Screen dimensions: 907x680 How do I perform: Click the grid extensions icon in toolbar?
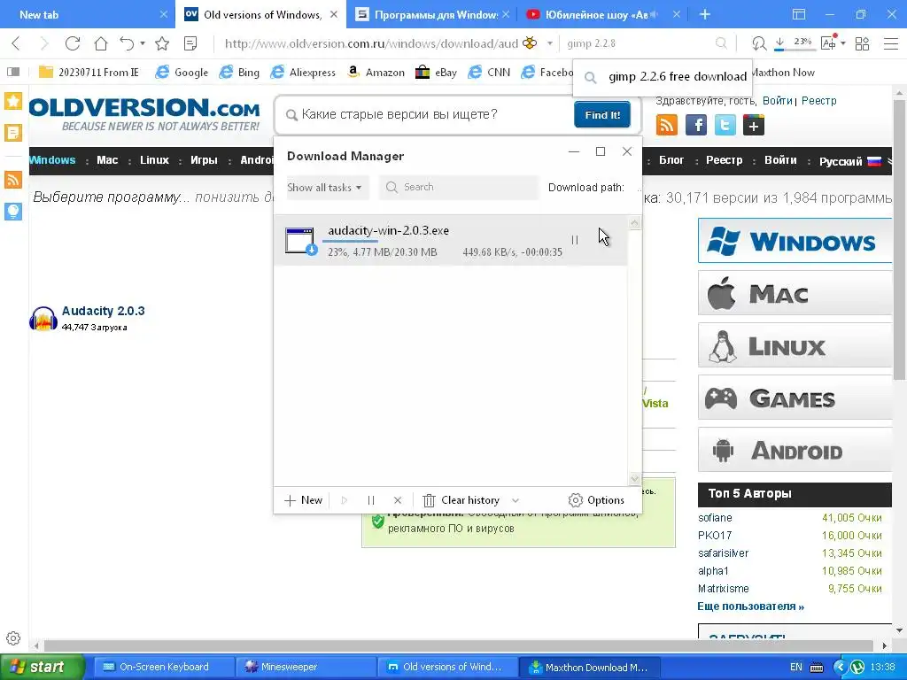click(862, 43)
